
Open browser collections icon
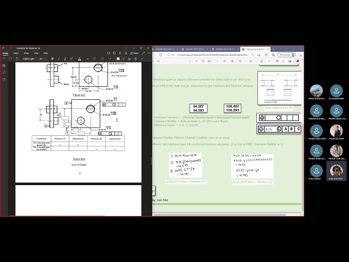coord(273,55)
